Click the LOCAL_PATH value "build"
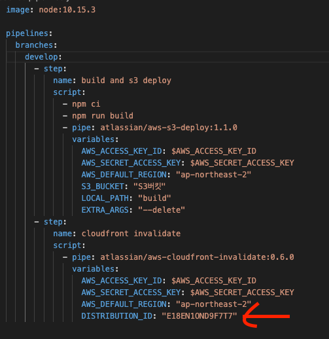The width and height of the screenshot is (329, 339). [154, 198]
